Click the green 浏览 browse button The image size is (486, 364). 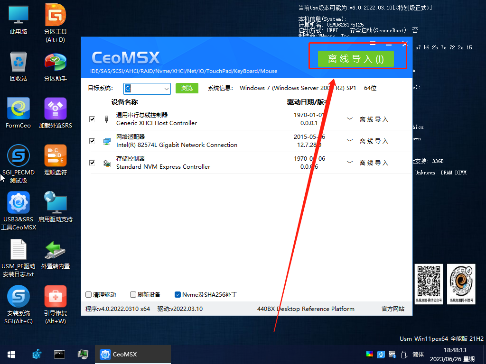coord(187,88)
